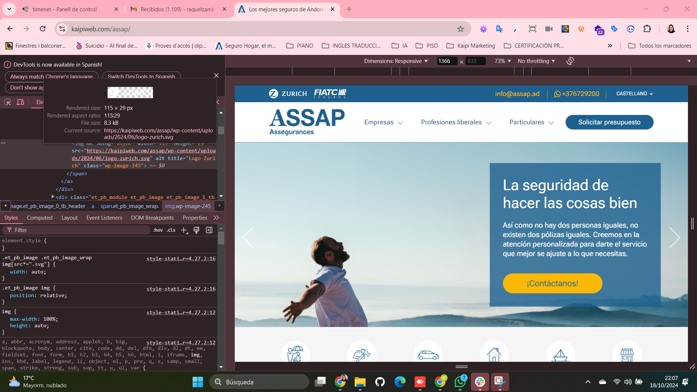Open the Google Translate extension icon
Screen dimensions: 697x392
500,29
